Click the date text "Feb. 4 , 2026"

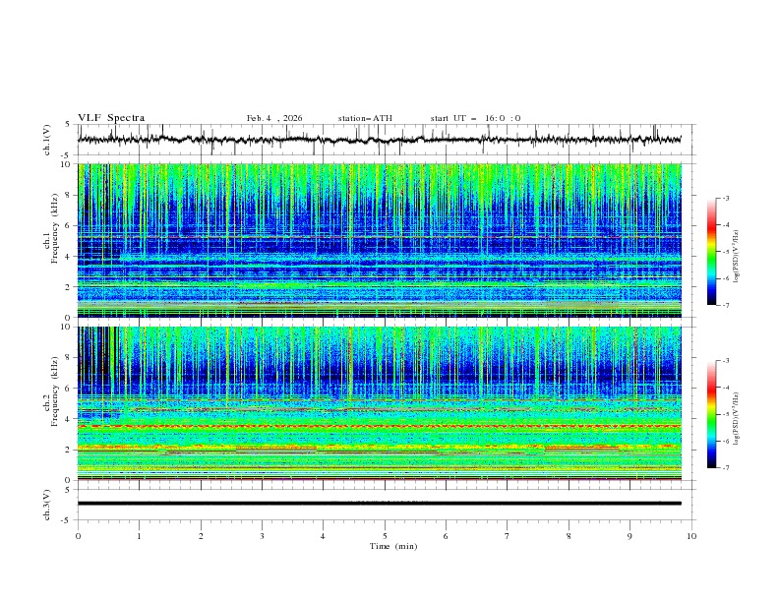(x=274, y=118)
